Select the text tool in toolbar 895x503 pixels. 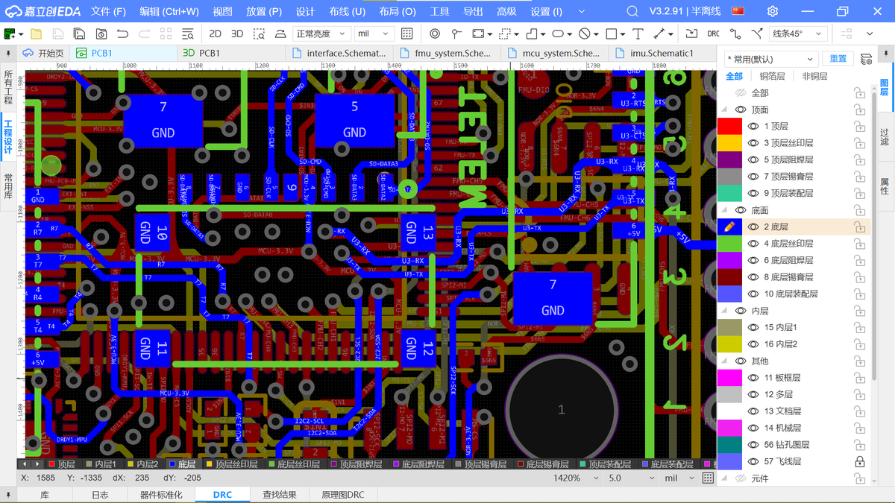coord(638,34)
